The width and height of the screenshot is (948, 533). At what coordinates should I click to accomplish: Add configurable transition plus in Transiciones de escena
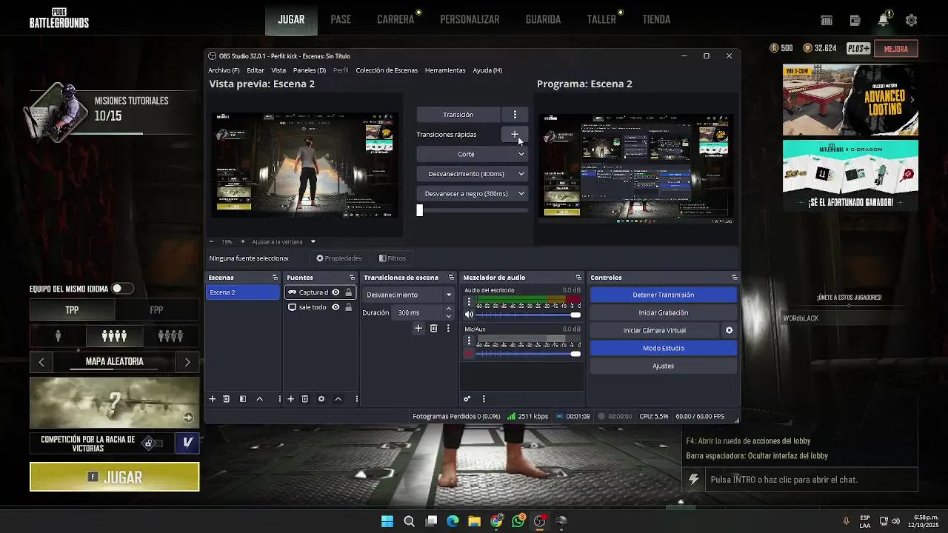pos(418,328)
